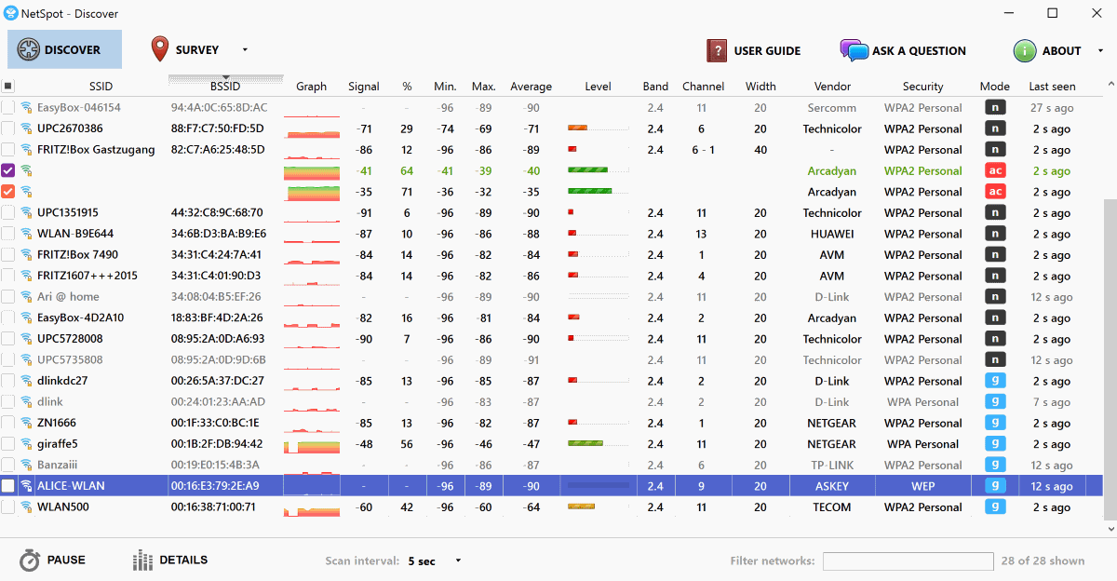Click the green level bar for giraffe5
The height and width of the screenshot is (581, 1117).
tap(585, 444)
